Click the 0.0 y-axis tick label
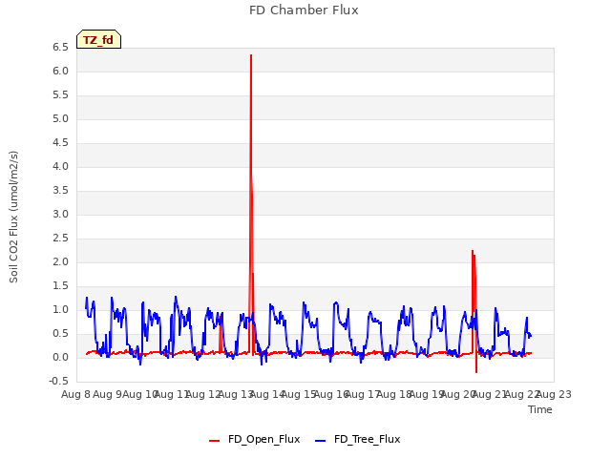 coord(60,358)
